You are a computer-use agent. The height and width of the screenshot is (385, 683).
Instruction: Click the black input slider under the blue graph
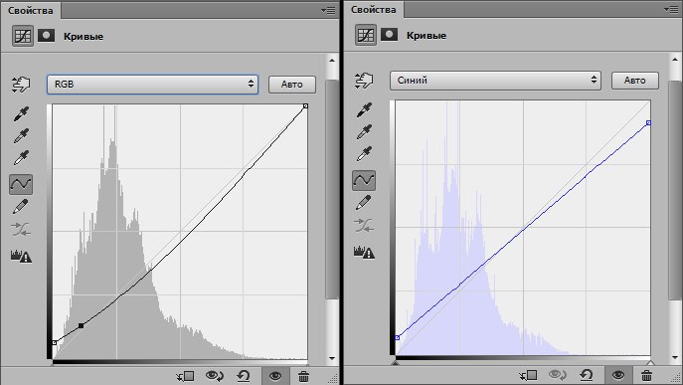[x=395, y=362]
